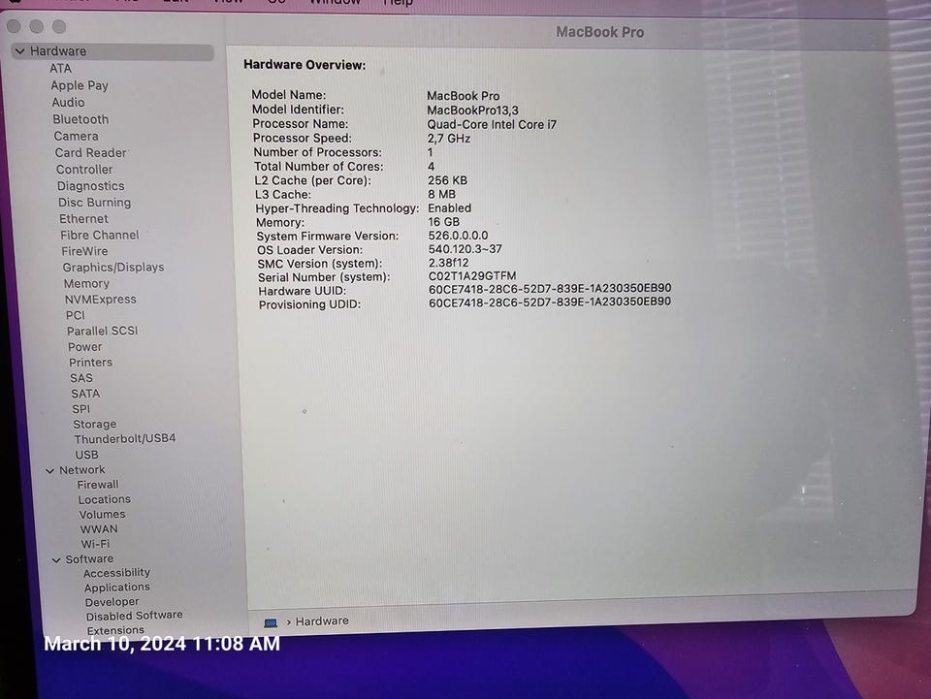Viewport: 931px width, 699px height.
Task: Select Power in the sidebar
Action: [x=85, y=347]
